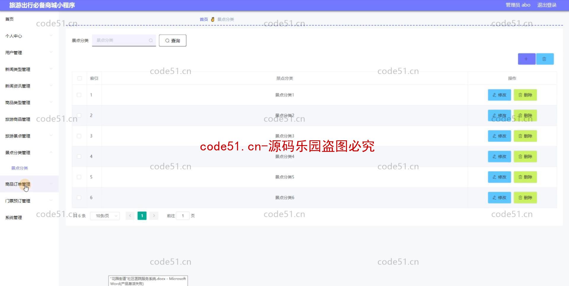
Task: Select page number 1
Action: [x=142, y=216]
